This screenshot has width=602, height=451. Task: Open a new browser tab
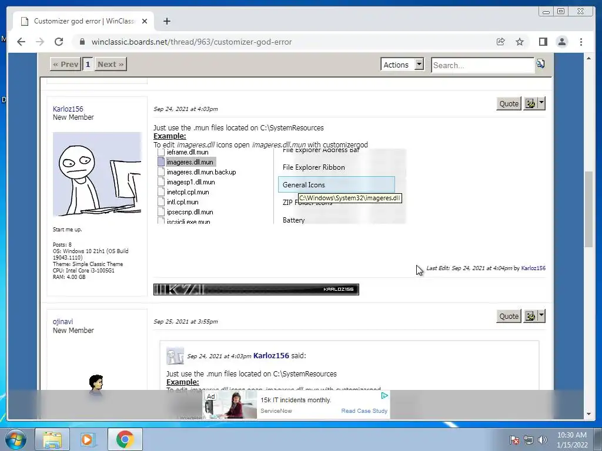pos(166,21)
